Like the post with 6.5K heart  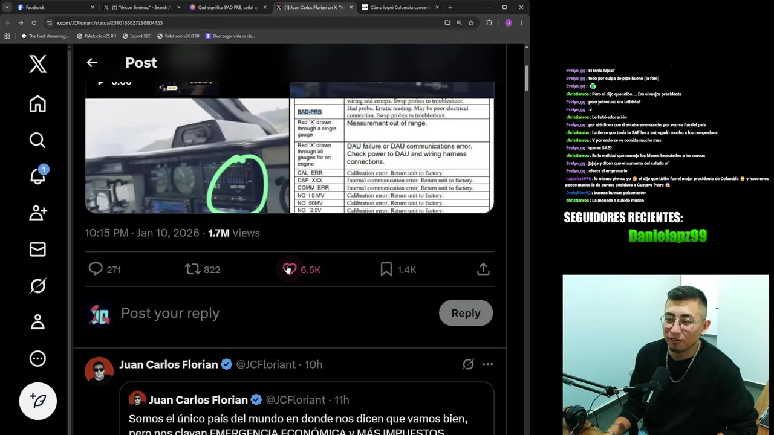coord(290,269)
